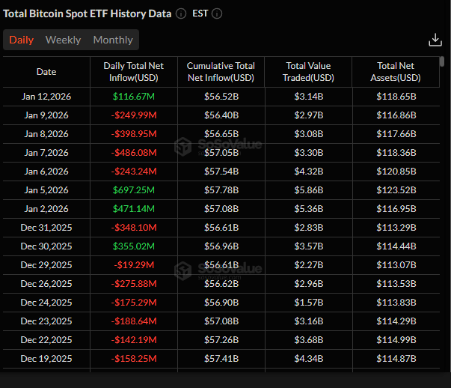Click the info icon next to EST
451x388 pixels.
click(217, 13)
